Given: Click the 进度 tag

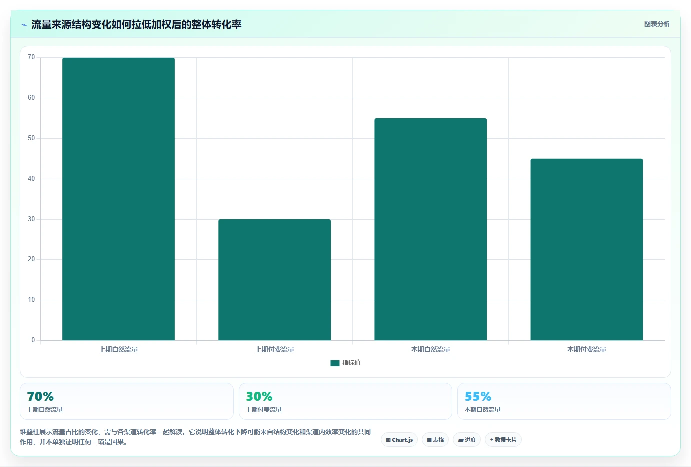Looking at the screenshot, I should tap(467, 440).
